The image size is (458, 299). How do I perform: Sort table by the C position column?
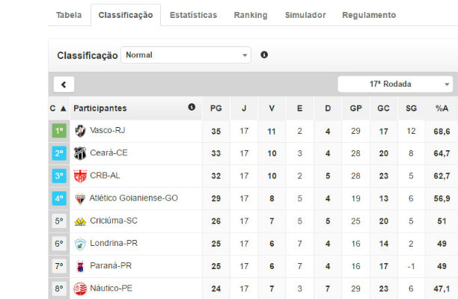pyautogui.click(x=58, y=108)
